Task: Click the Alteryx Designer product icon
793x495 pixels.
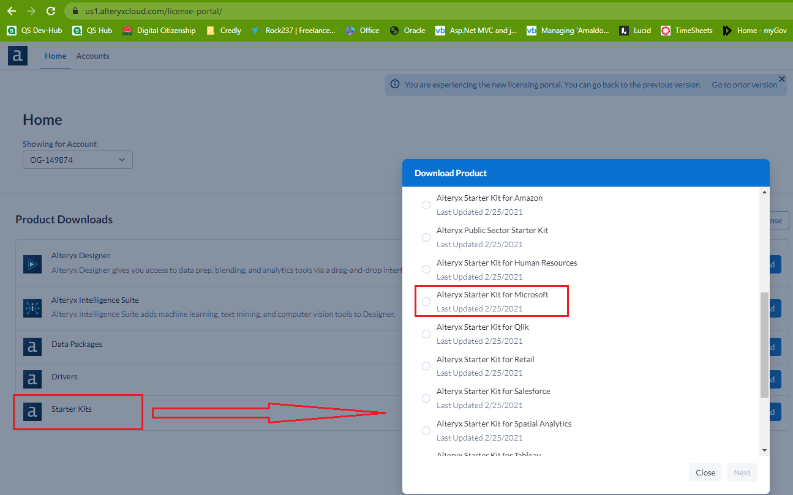Action: 32,265
